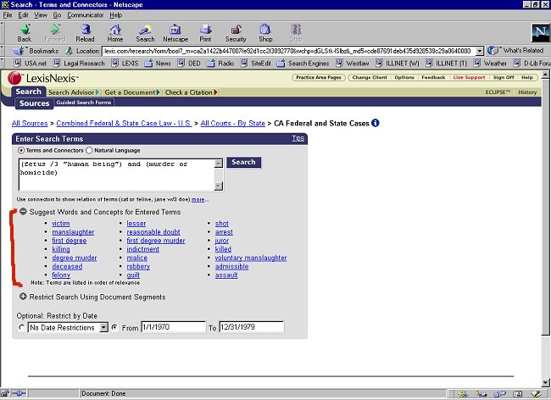Open Live Support link

click(x=469, y=77)
